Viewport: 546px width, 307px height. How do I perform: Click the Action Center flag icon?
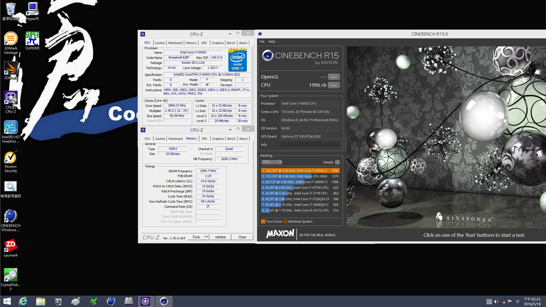pyautogui.click(x=510, y=302)
